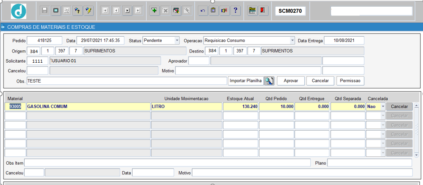Click the blank white field at toolbar far right

(372, 11)
